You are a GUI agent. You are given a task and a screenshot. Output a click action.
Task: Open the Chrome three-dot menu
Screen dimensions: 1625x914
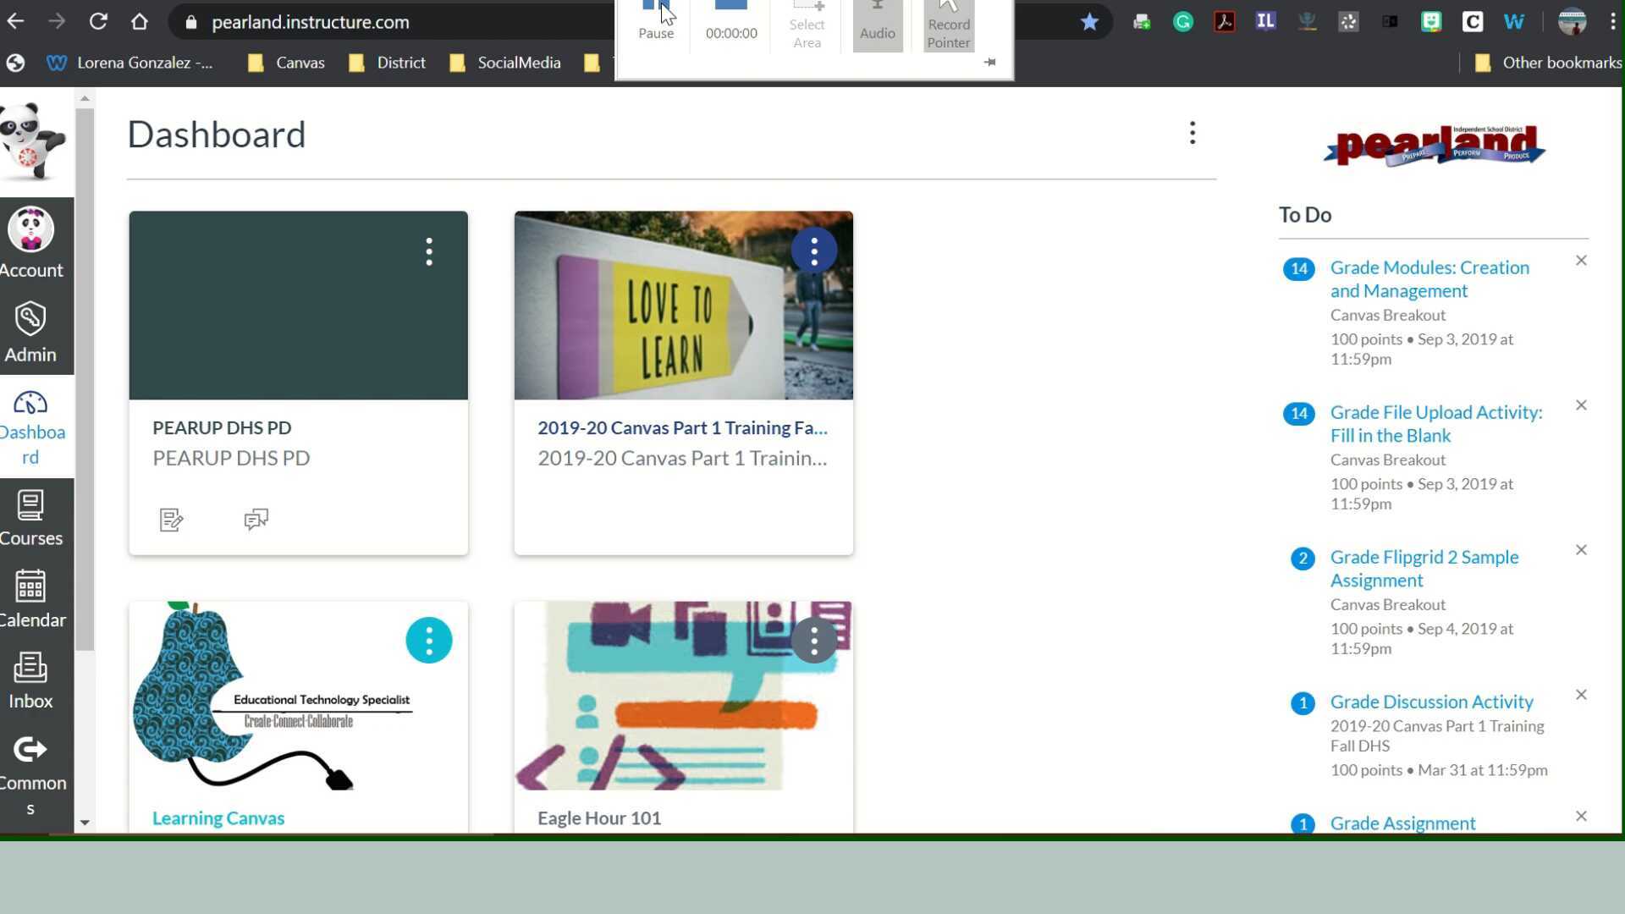1613,22
